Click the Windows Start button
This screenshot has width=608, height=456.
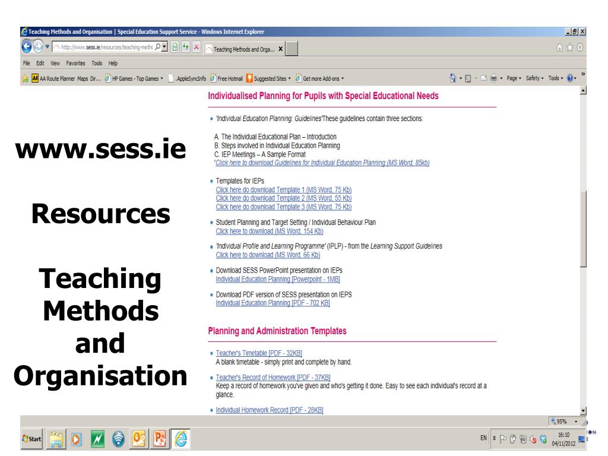[32, 439]
